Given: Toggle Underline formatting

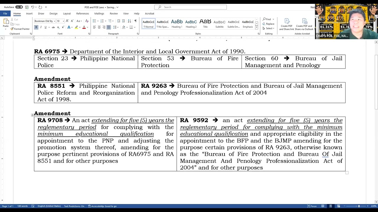Looking at the screenshot, I should coord(45,27).
